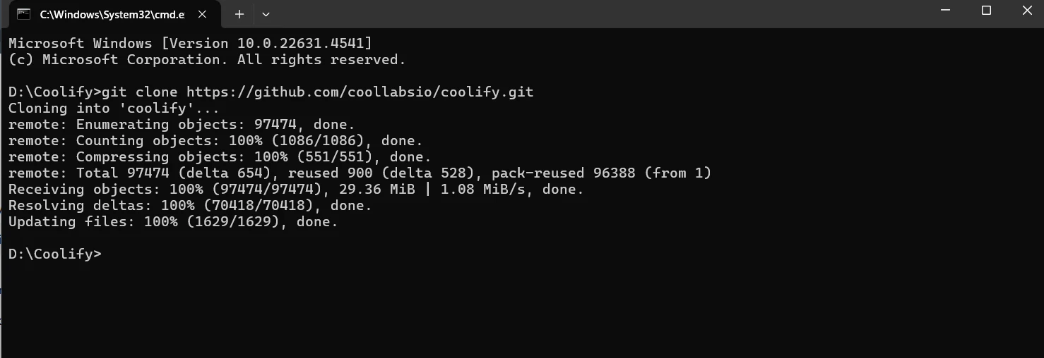Click the coolify.git GitHub URL

coord(360,92)
